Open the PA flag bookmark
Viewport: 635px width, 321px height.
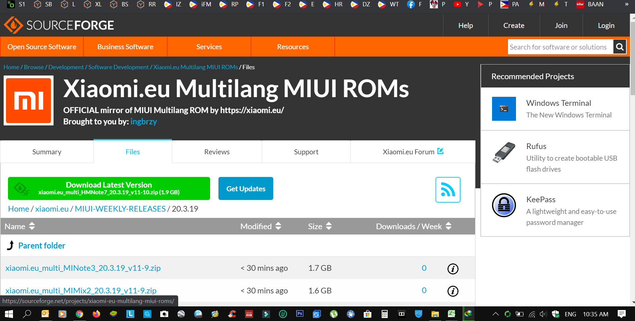click(510, 4)
